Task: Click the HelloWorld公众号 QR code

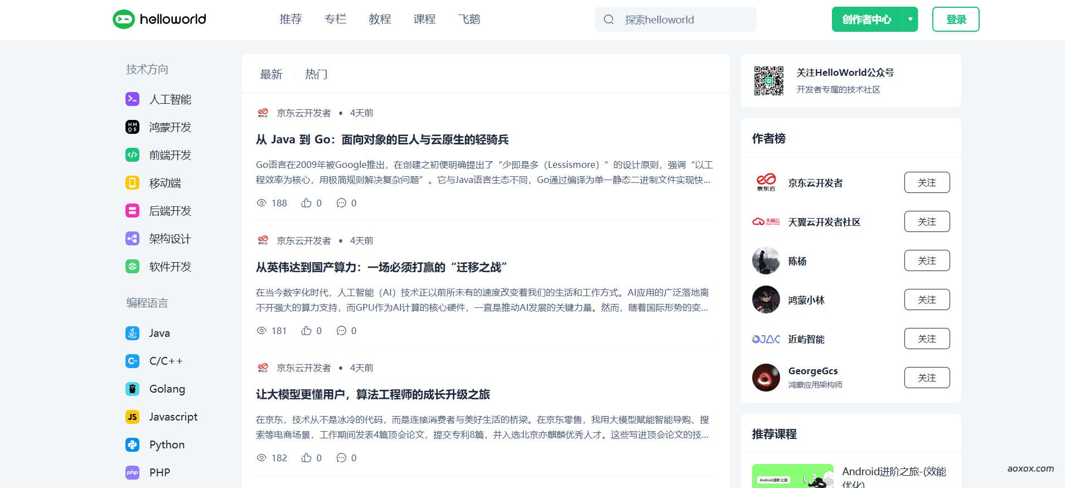Action: tap(769, 81)
